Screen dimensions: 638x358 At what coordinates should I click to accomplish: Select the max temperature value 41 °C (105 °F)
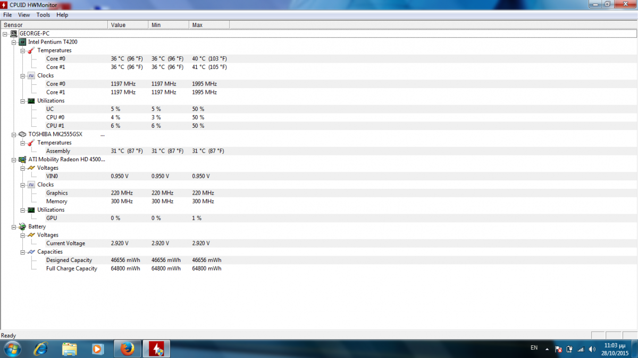[209, 67]
